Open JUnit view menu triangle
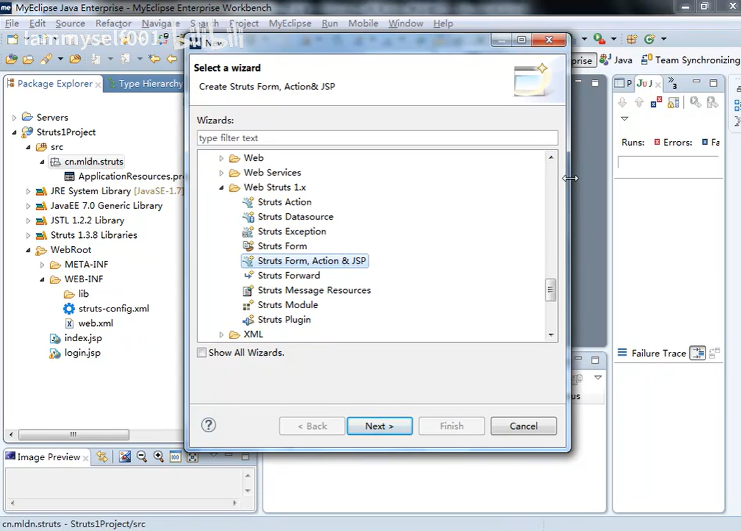Screen dimensions: 741x531 [625, 119]
